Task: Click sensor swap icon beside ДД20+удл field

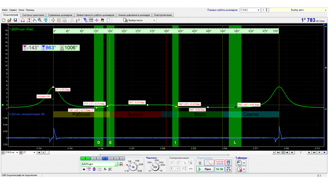Action: pyautogui.click(x=121, y=164)
